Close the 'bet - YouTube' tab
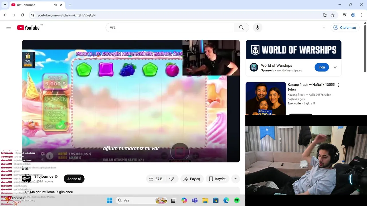Viewport: 367px width, 206px height. 61,5
